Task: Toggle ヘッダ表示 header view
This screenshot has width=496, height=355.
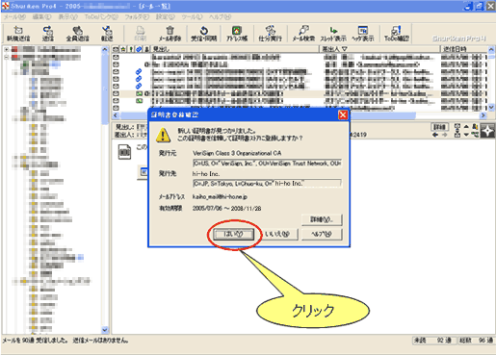Action: tap(363, 34)
